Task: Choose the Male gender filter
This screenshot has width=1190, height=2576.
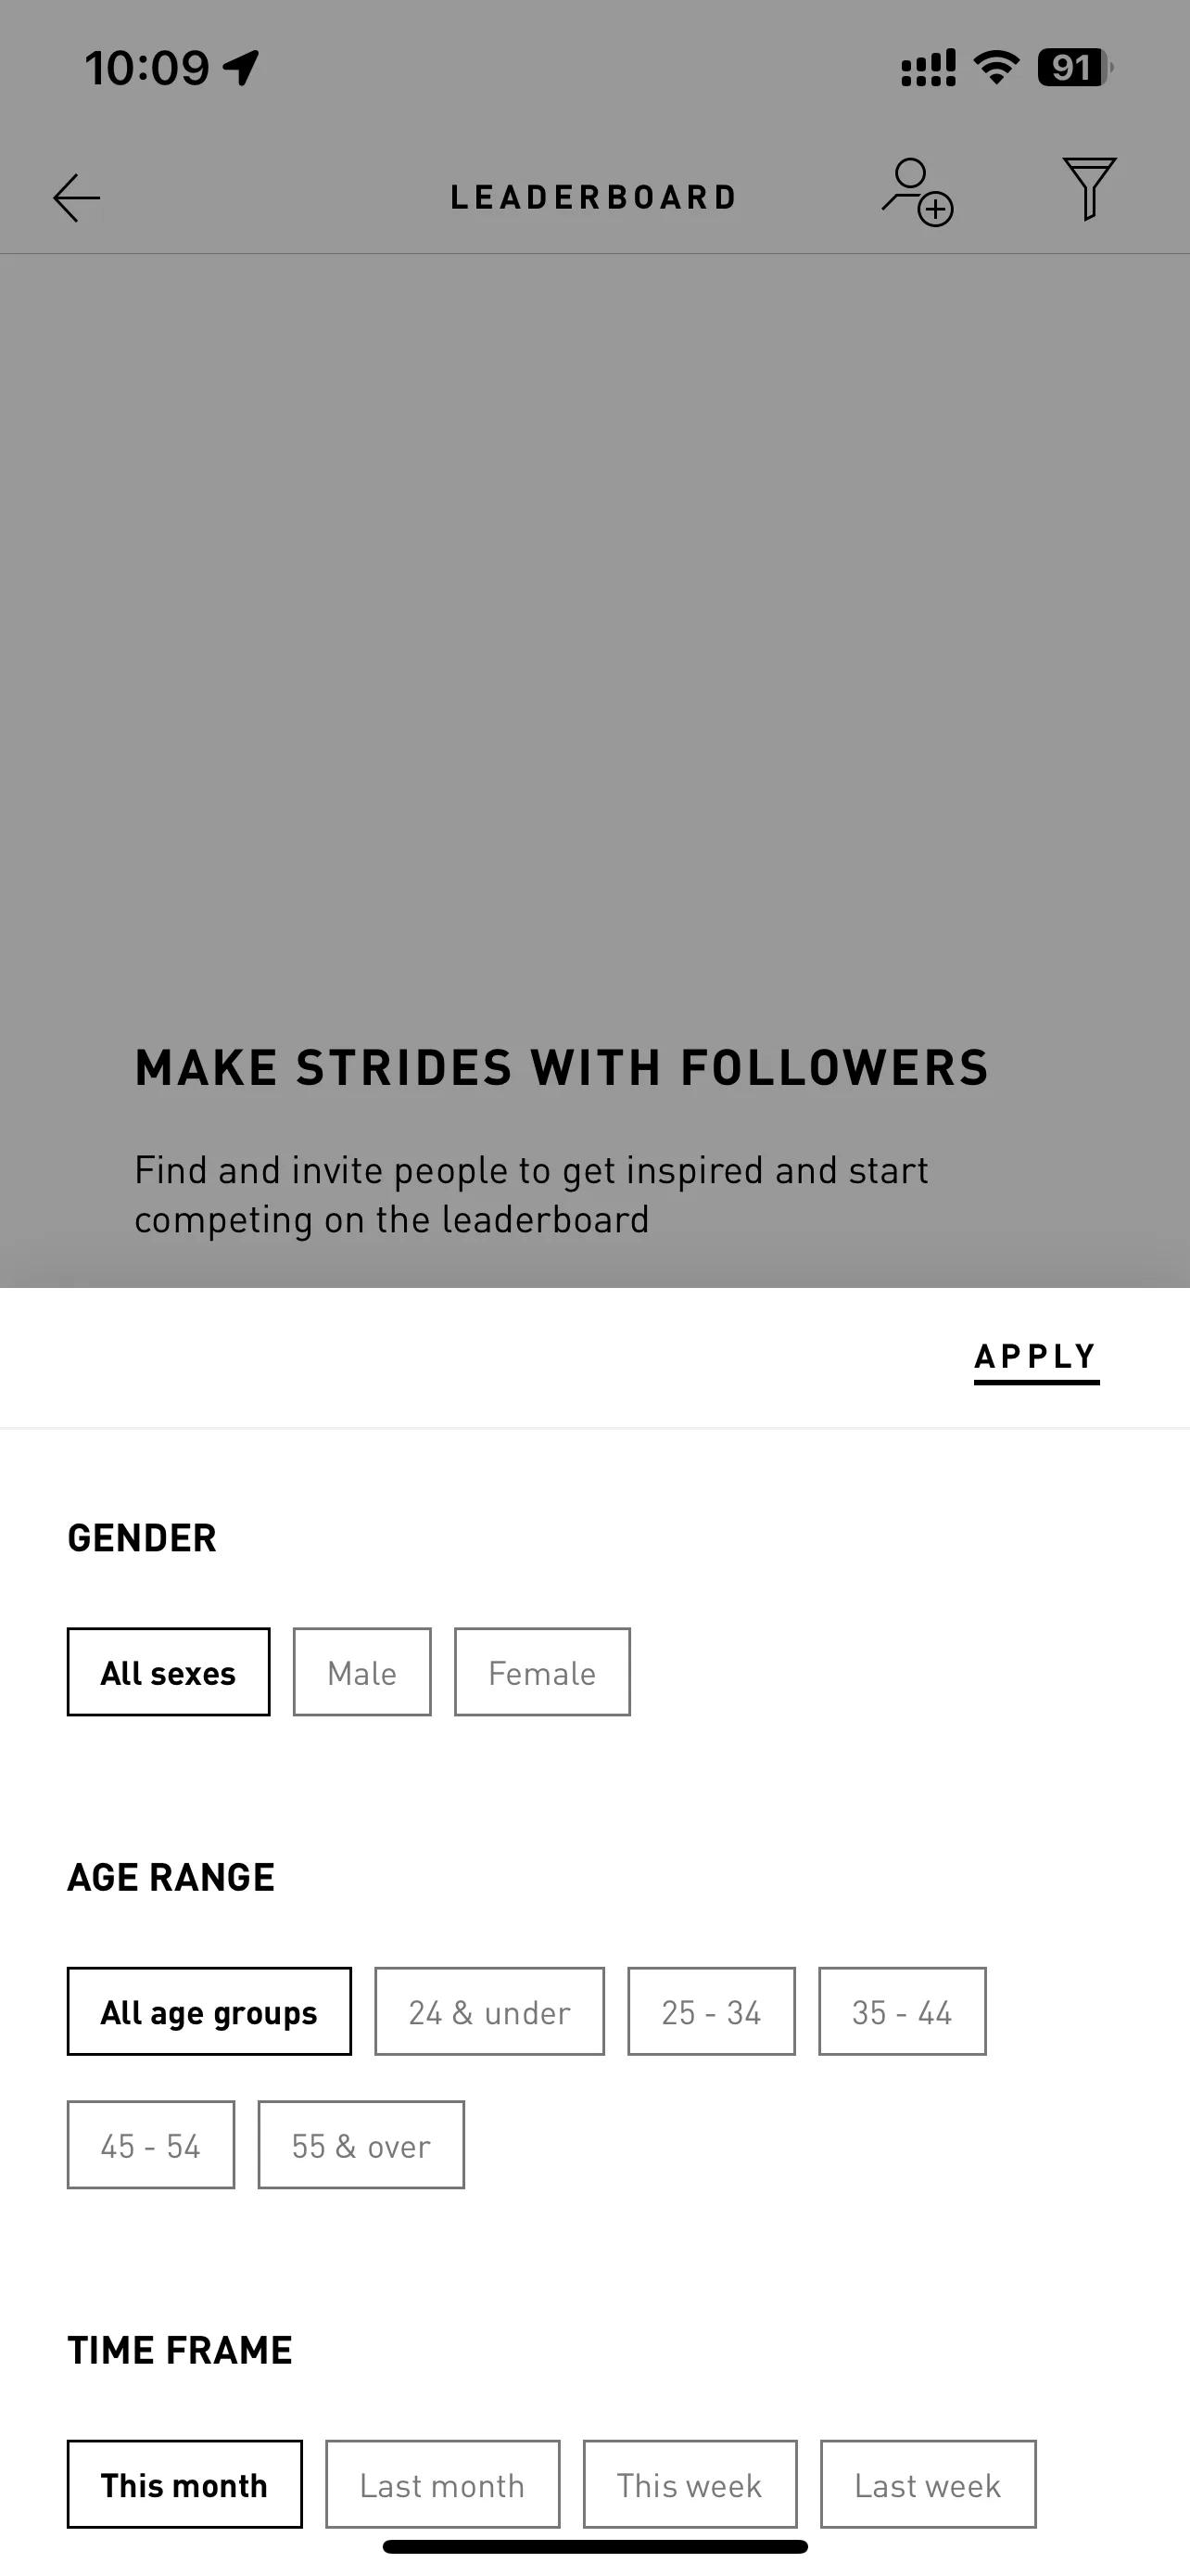Action: tap(361, 1672)
